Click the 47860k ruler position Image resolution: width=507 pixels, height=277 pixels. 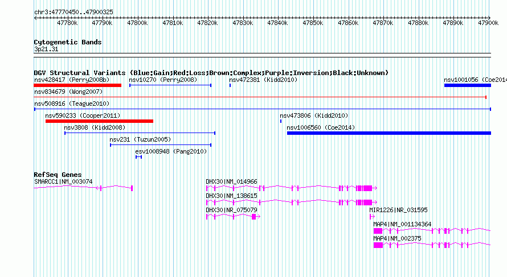pyautogui.click(x=348, y=23)
